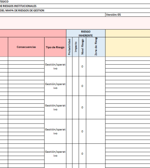
Task: Select the fifth Nivel Riesgo cell showing 0
Action: tap(82, 153)
